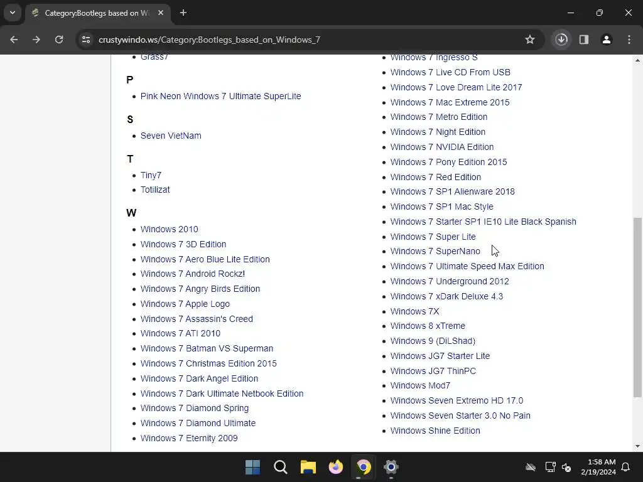
Task: Open Windows Seven Extremo HD 17.0 link
Action: click(x=457, y=400)
